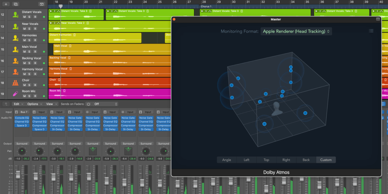The width and height of the screenshot is (388, 194).
Task: Open the mixer Options menu
Action: tap(35, 104)
